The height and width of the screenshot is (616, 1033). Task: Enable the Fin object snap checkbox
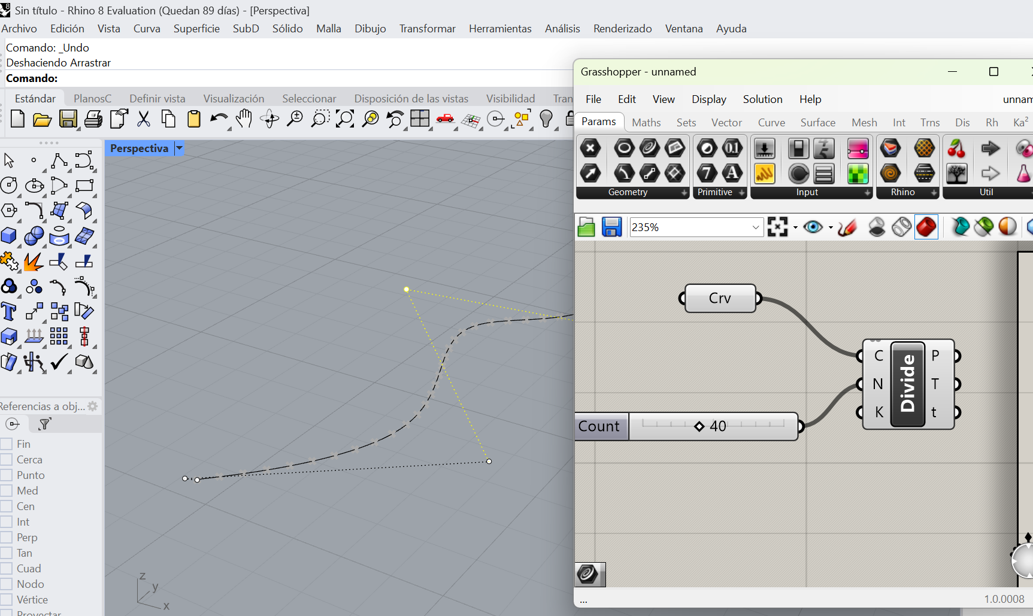[7, 444]
